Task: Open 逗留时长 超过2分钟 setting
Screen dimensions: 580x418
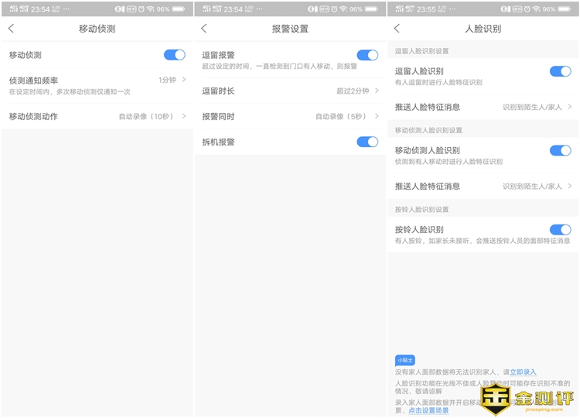Action: [377, 91]
